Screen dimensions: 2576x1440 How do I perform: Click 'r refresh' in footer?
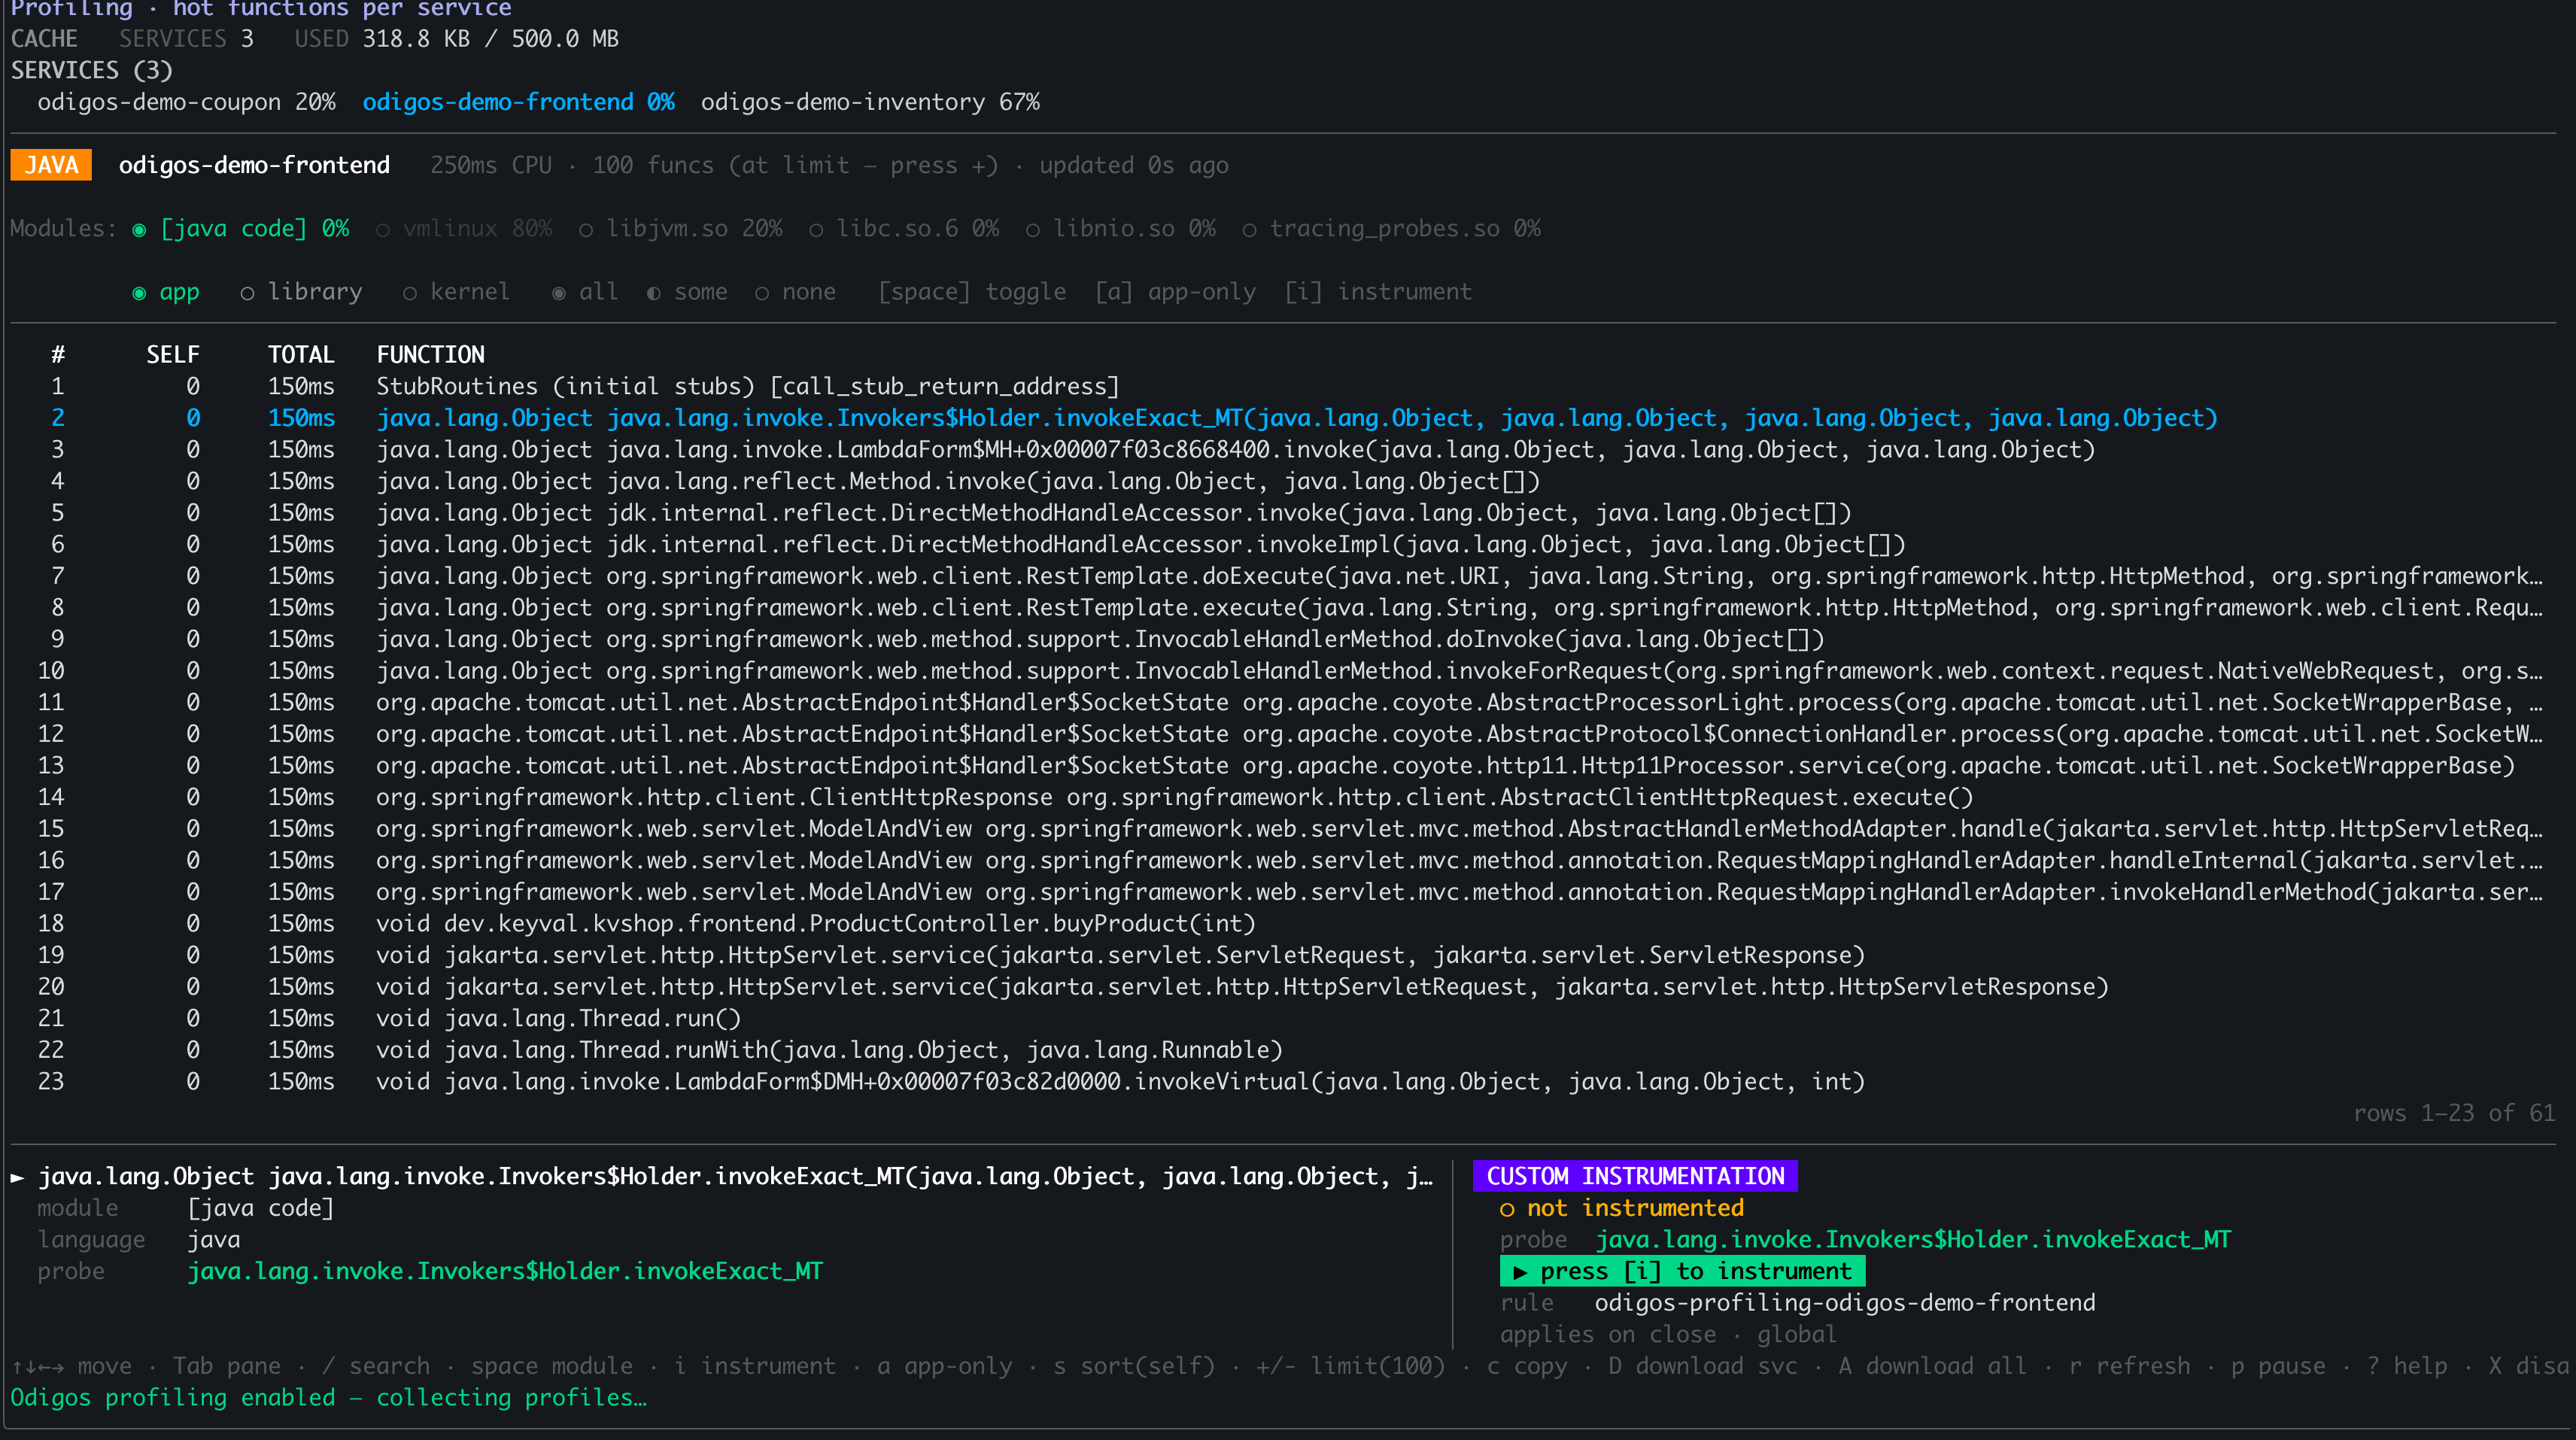tap(2130, 1367)
